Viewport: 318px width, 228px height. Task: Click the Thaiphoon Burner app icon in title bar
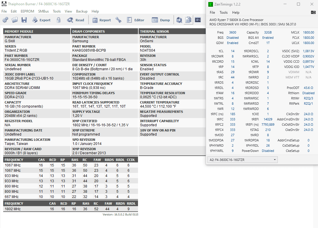[4, 4]
